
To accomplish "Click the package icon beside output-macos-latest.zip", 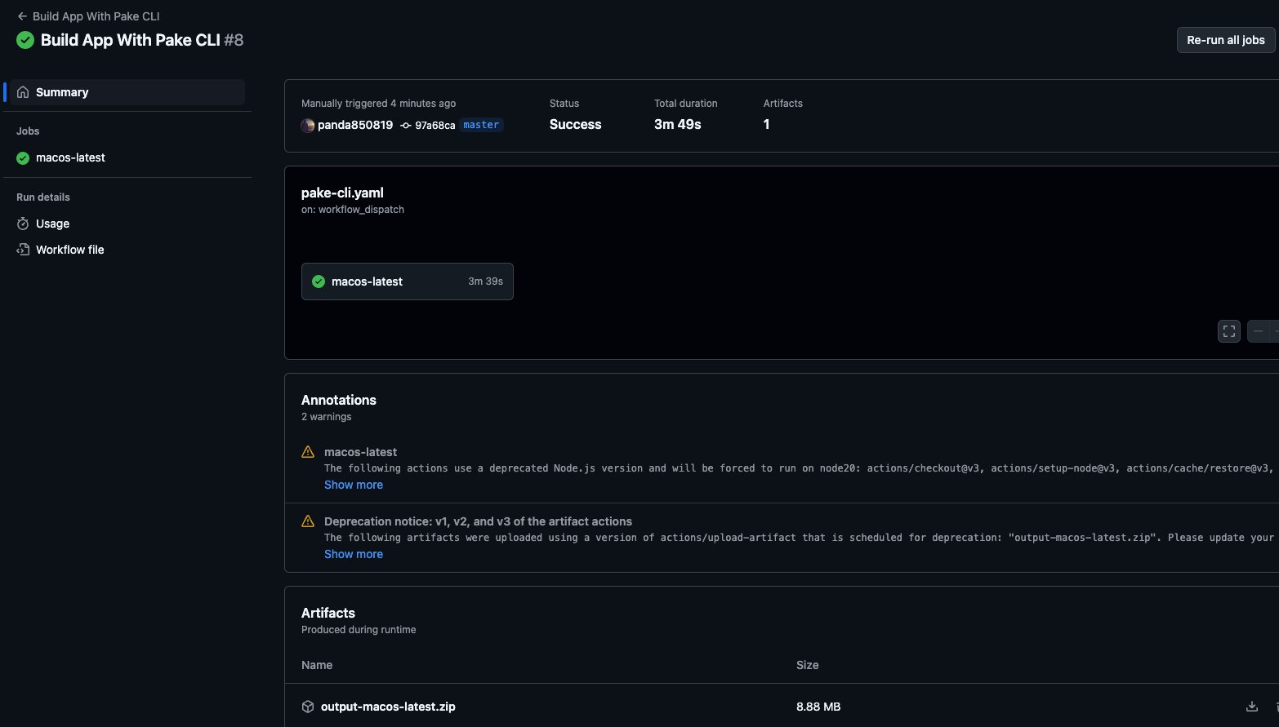I will (x=308, y=707).
